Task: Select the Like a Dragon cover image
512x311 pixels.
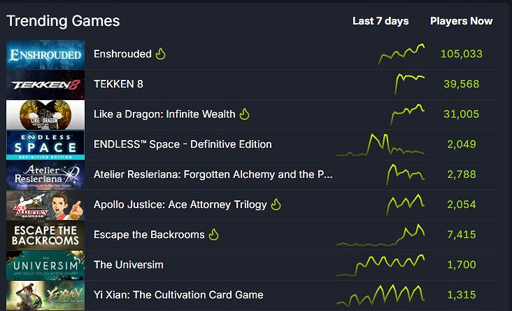Action: [45, 115]
